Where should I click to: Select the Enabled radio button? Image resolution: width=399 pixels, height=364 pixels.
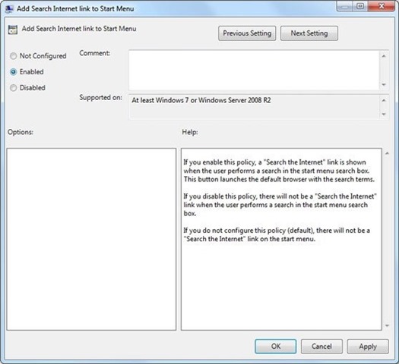pos(13,72)
